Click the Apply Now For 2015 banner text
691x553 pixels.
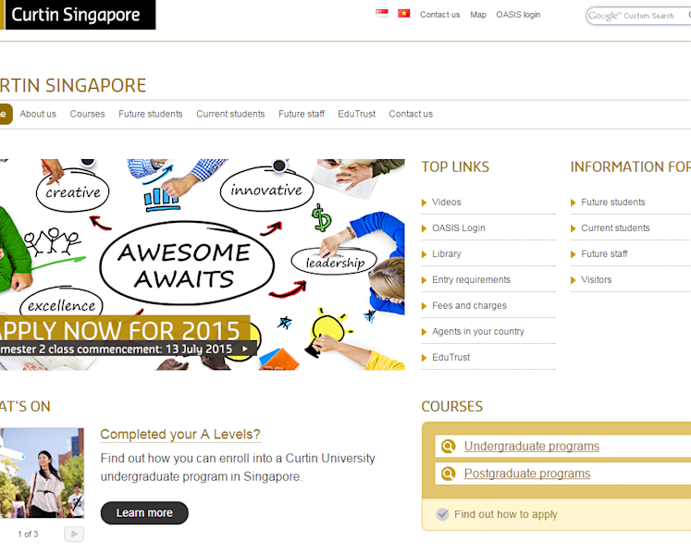119,330
